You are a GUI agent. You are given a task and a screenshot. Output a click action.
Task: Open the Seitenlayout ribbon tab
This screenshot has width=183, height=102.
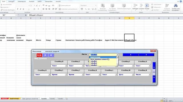(22, 1)
